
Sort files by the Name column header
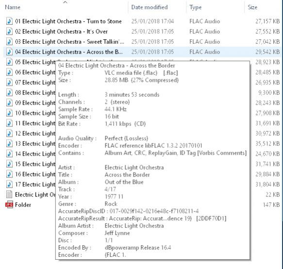click(13, 7)
